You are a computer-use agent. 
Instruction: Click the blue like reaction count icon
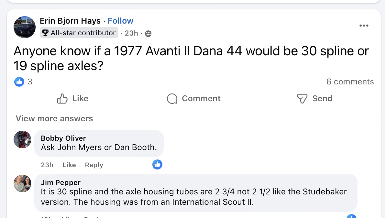click(x=19, y=82)
